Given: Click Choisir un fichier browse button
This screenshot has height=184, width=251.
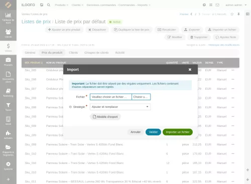Looking at the screenshot, I should [141, 97].
